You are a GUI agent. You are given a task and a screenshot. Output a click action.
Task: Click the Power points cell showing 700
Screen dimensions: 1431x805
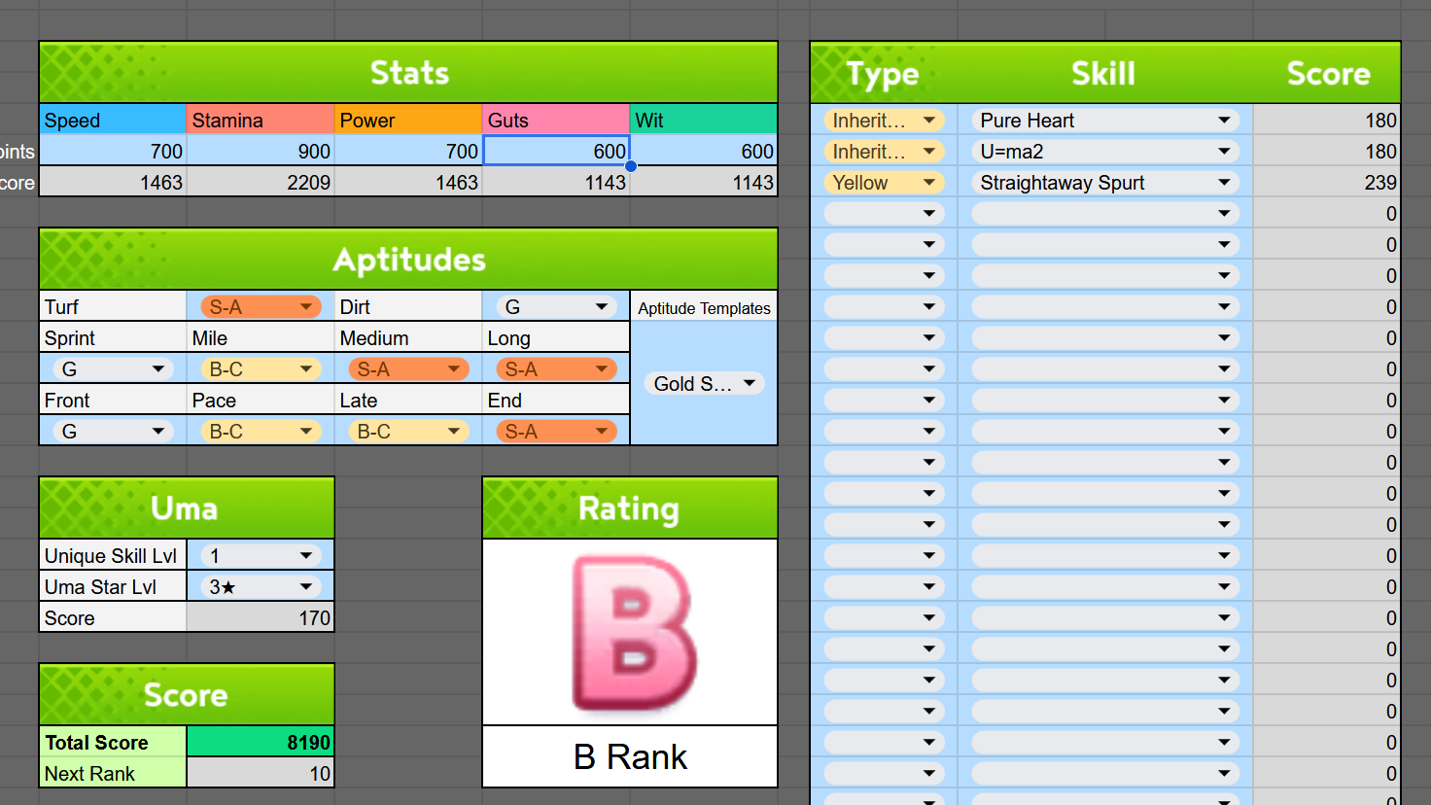coord(408,151)
